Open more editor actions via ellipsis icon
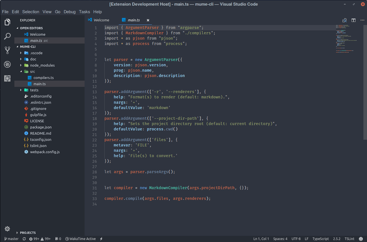Viewport: 367px width, 242px height. pyautogui.click(x=362, y=20)
